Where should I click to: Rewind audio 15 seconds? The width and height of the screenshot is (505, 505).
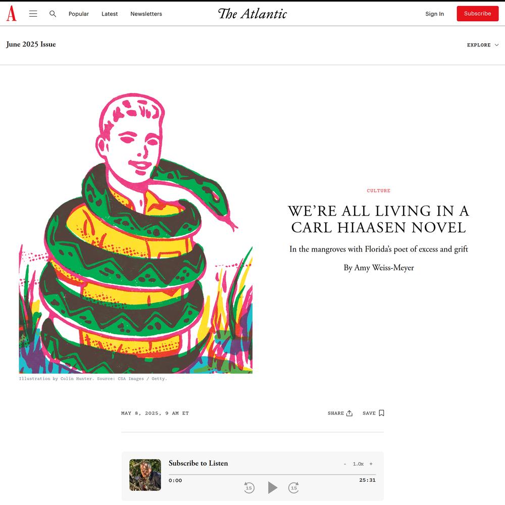coord(249,487)
